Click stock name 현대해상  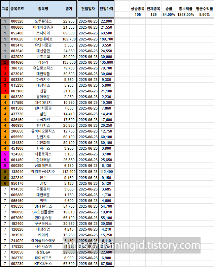click(x=43, y=160)
